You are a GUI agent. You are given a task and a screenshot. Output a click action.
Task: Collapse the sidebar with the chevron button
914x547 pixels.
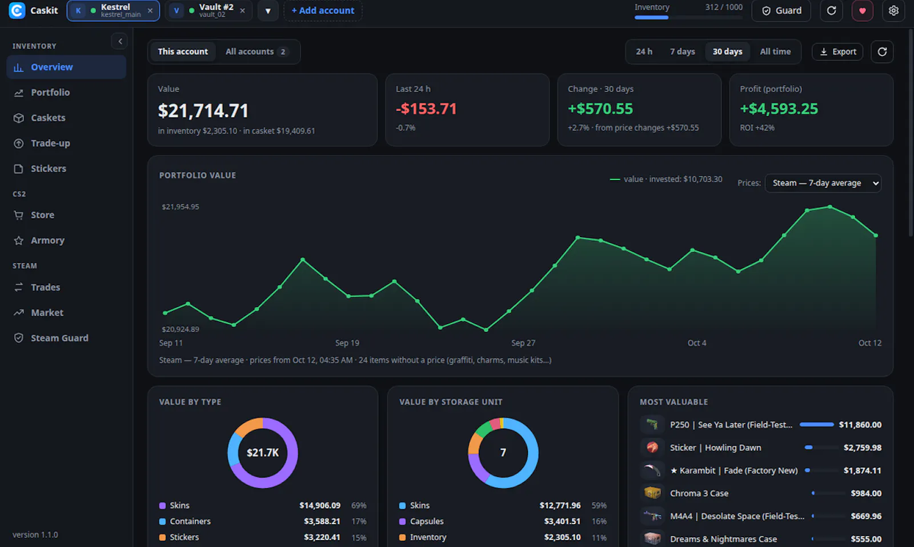(x=119, y=41)
